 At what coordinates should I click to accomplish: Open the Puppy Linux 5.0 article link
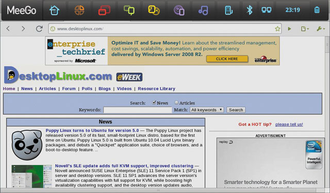[92, 130]
